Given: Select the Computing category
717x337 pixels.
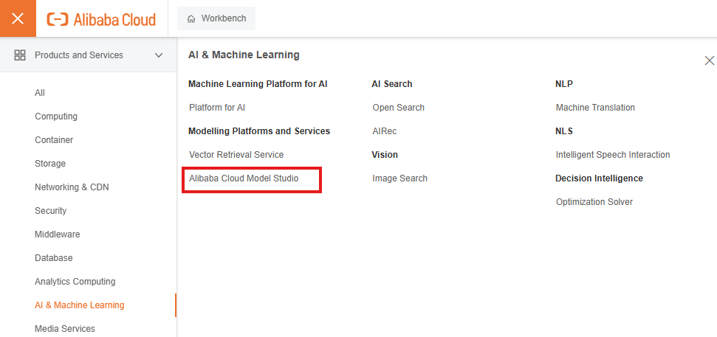Looking at the screenshot, I should 56,117.
